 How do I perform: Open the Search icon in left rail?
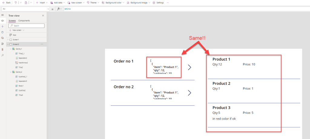click(2, 55)
